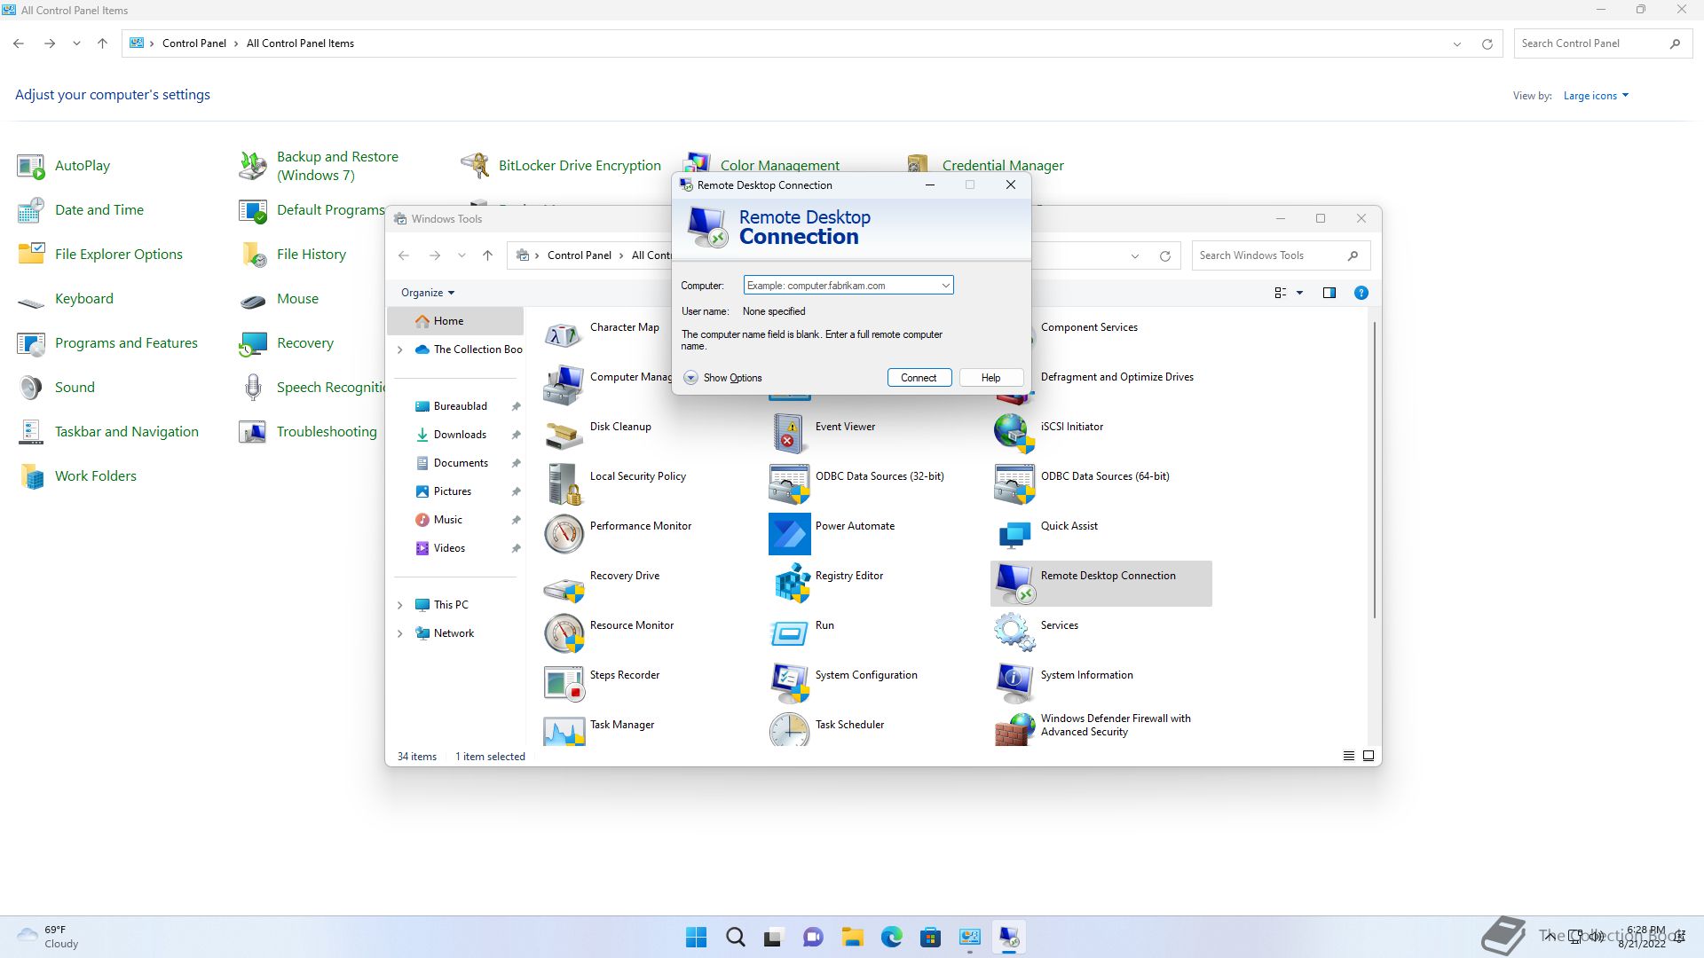Open the change view options dropdown arrow
1704x958 pixels.
point(1299,293)
